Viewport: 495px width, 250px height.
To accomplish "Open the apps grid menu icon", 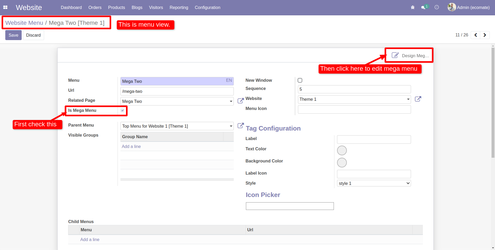I will tap(5, 7).
